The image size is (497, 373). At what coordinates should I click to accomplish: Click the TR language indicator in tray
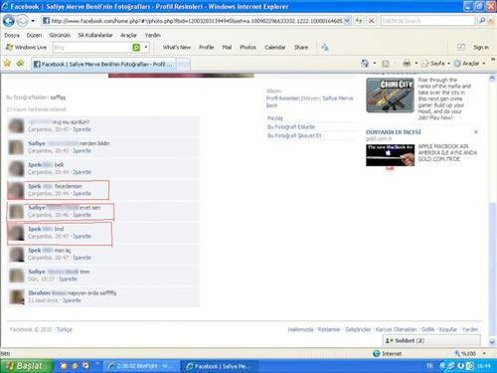[x=429, y=366]
